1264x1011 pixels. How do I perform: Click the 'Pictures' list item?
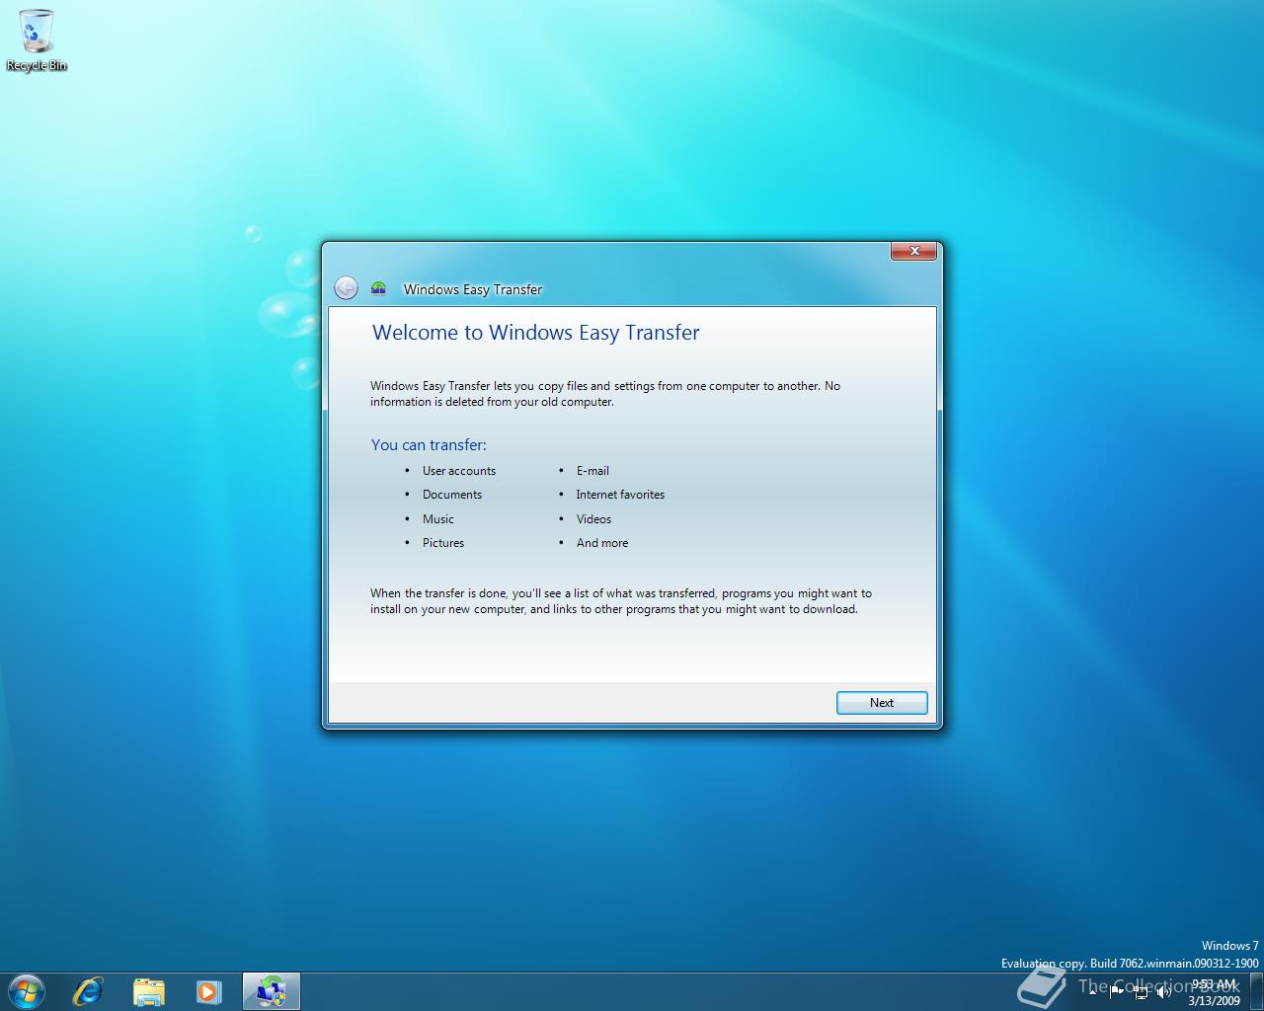coord(443,543)
